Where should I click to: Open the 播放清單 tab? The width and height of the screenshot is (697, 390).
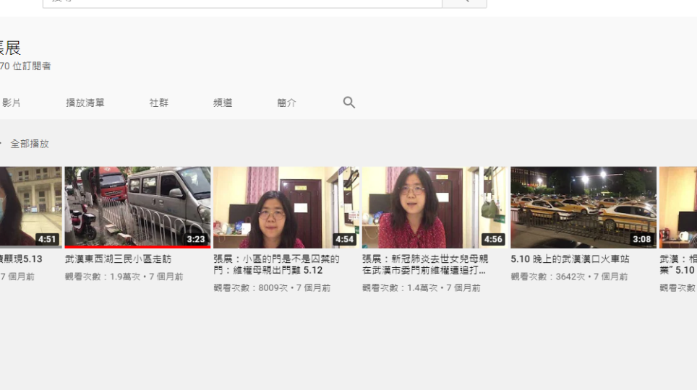coord(85,103)
